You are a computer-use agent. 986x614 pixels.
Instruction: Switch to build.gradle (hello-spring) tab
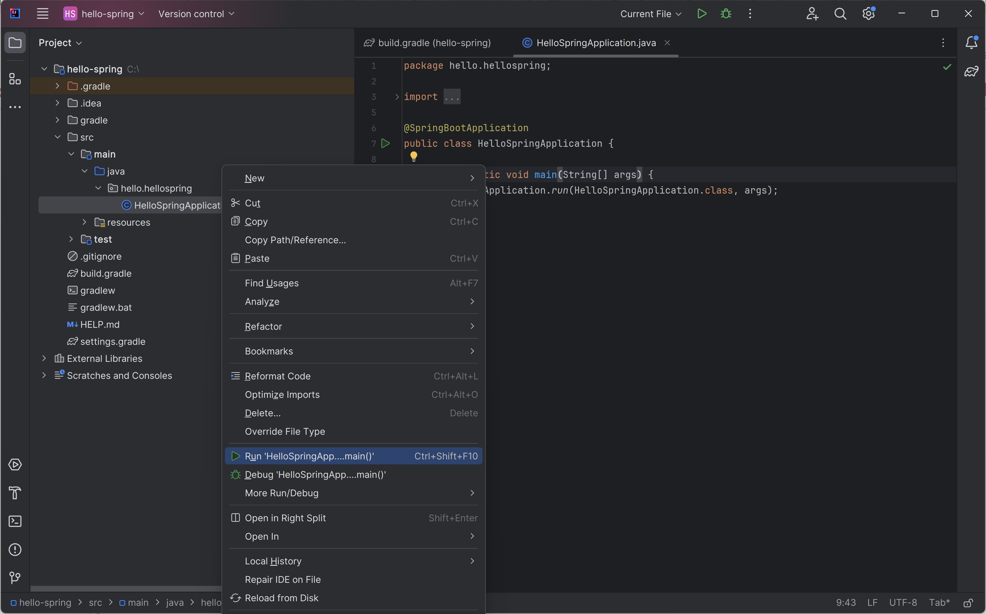434,43
